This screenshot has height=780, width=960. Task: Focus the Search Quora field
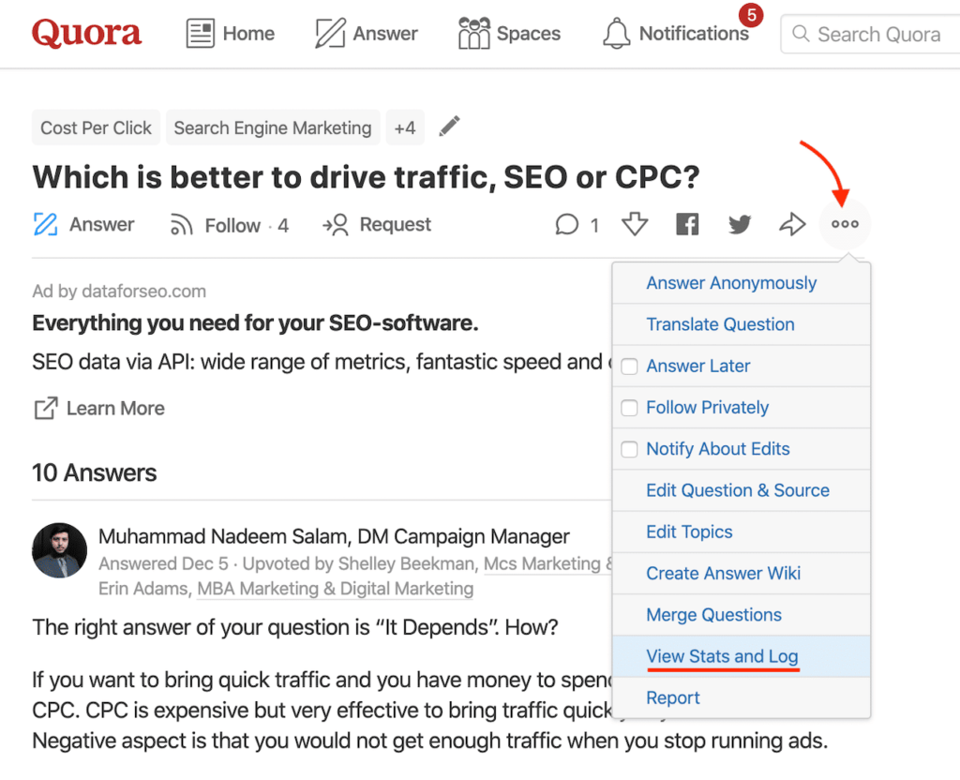(x=871, y=35)
